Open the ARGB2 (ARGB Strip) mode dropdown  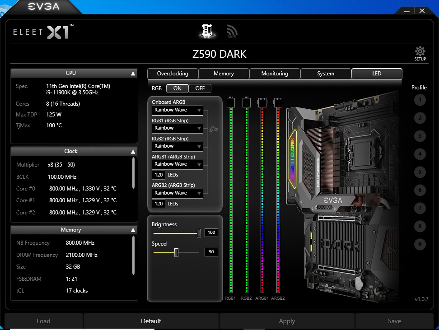pyautogui.click(x=177, y=193)
